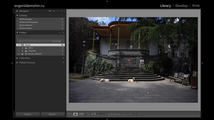
Task: Click the evgeniidemshin.ru identity plate
Action: pyautogui.click(x=29, y=6)
